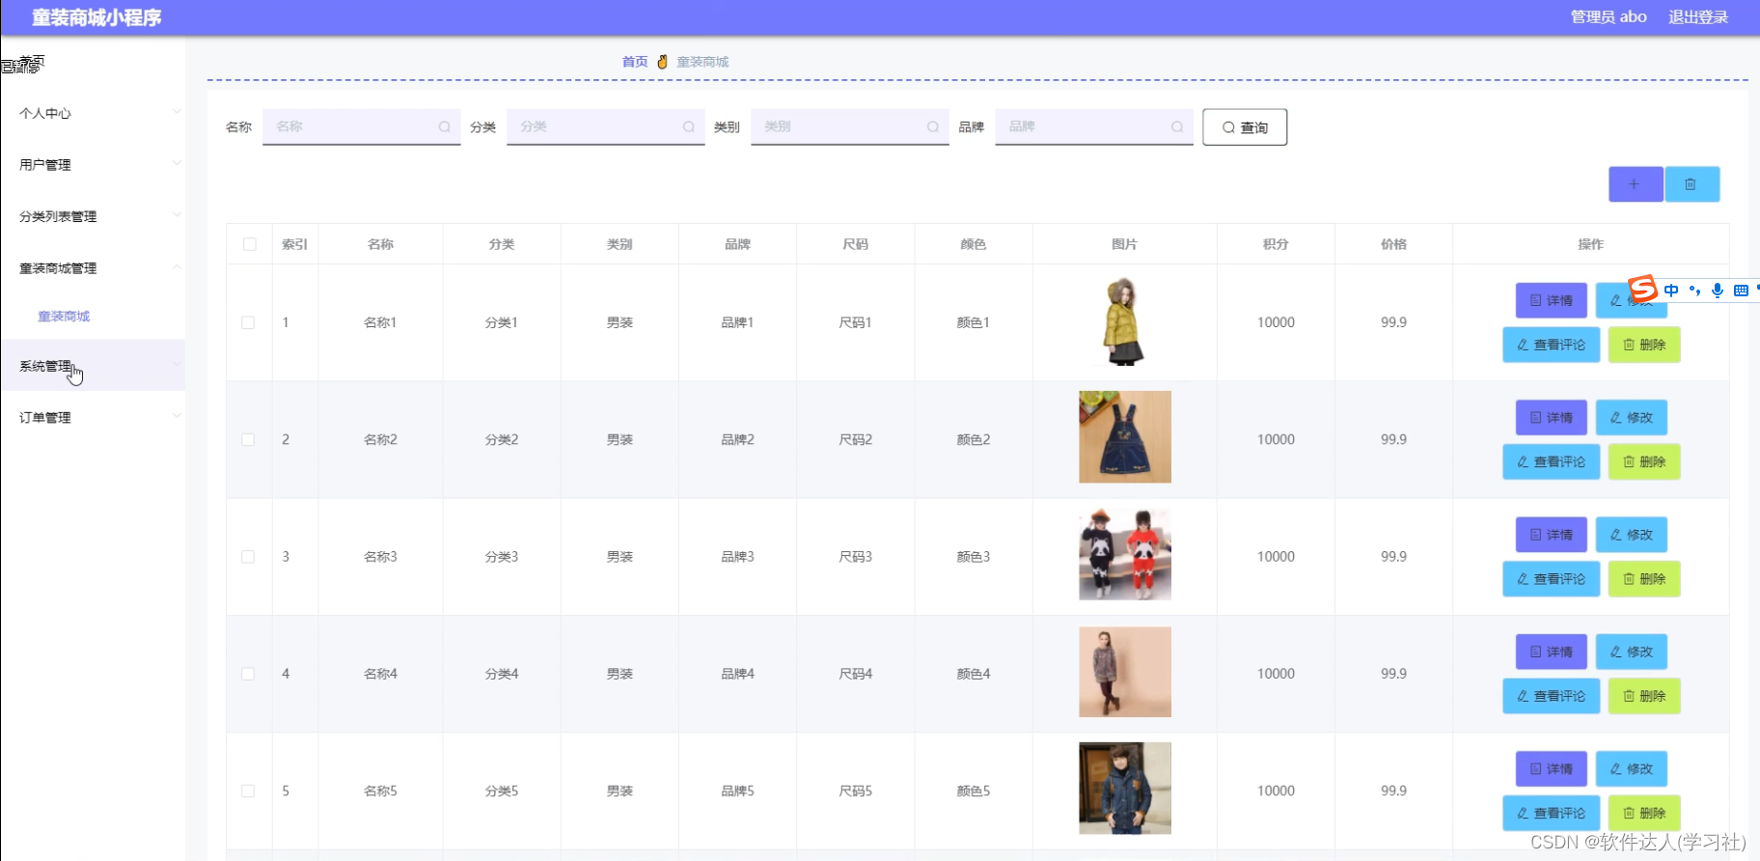The width and height of the screenshot is (1760, 861).
Task: Open 详情 for row 名称3
Action: point(1551,535)
